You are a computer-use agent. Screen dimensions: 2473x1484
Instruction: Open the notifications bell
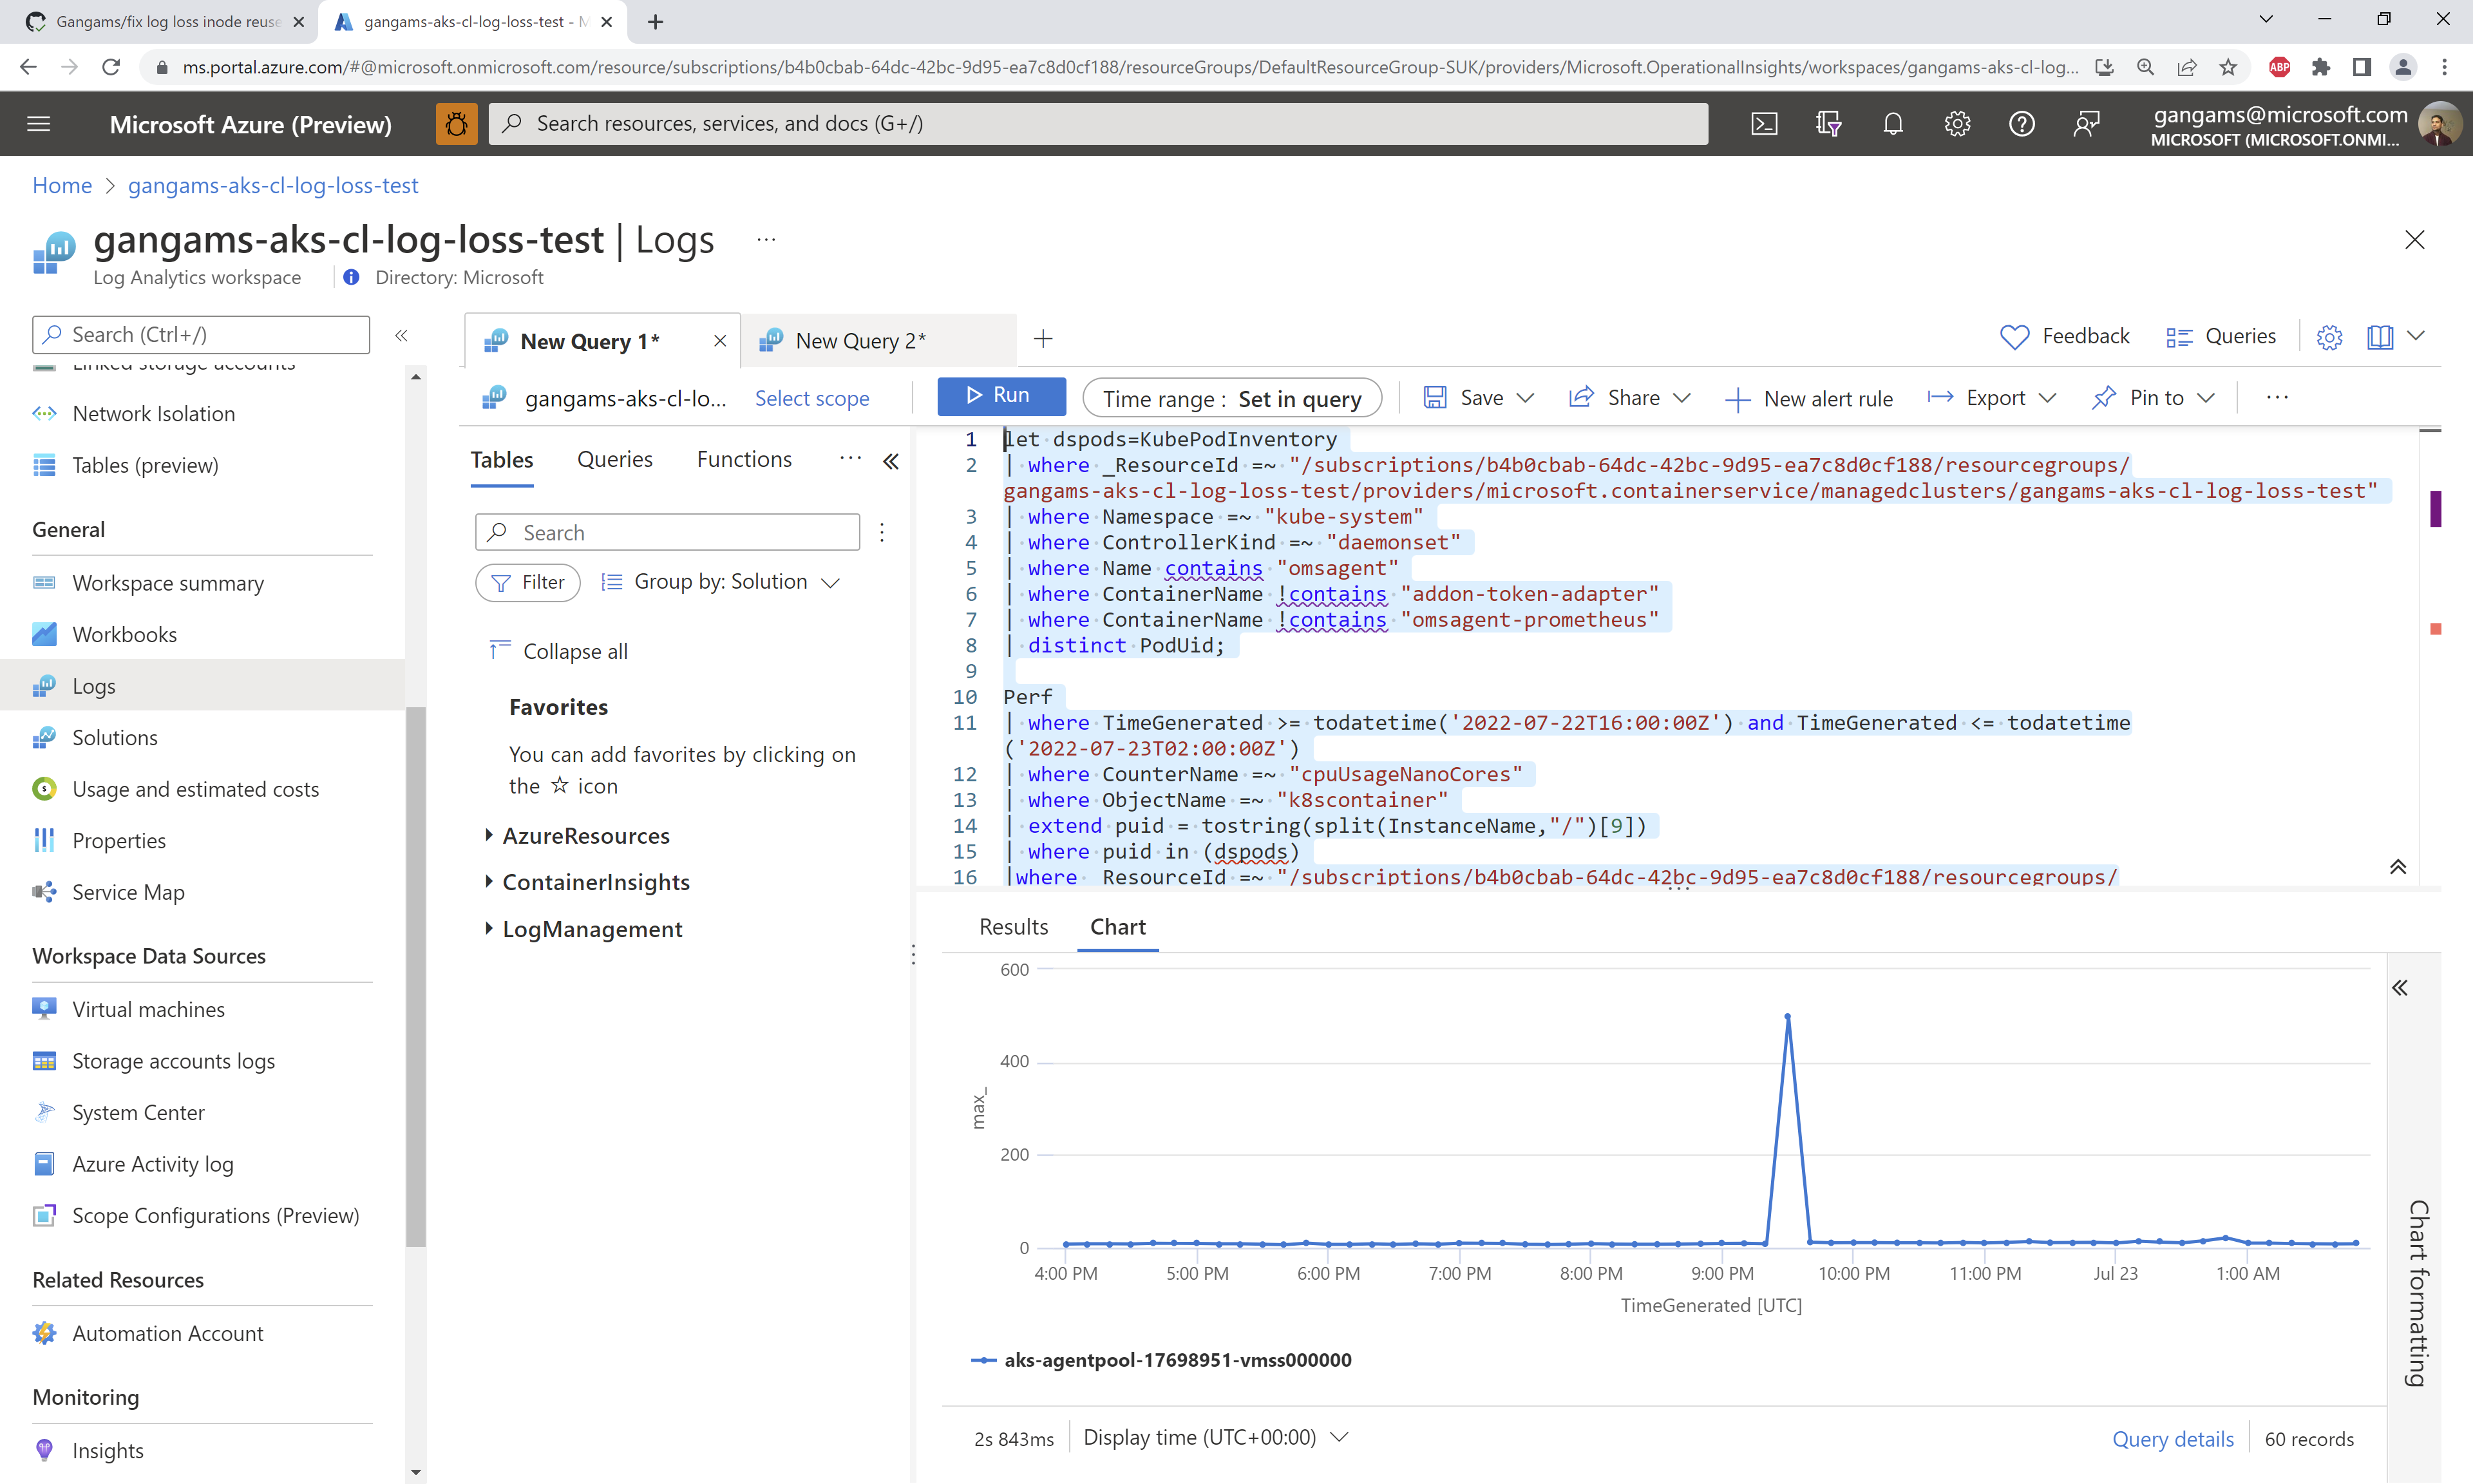pos(1892,124)
